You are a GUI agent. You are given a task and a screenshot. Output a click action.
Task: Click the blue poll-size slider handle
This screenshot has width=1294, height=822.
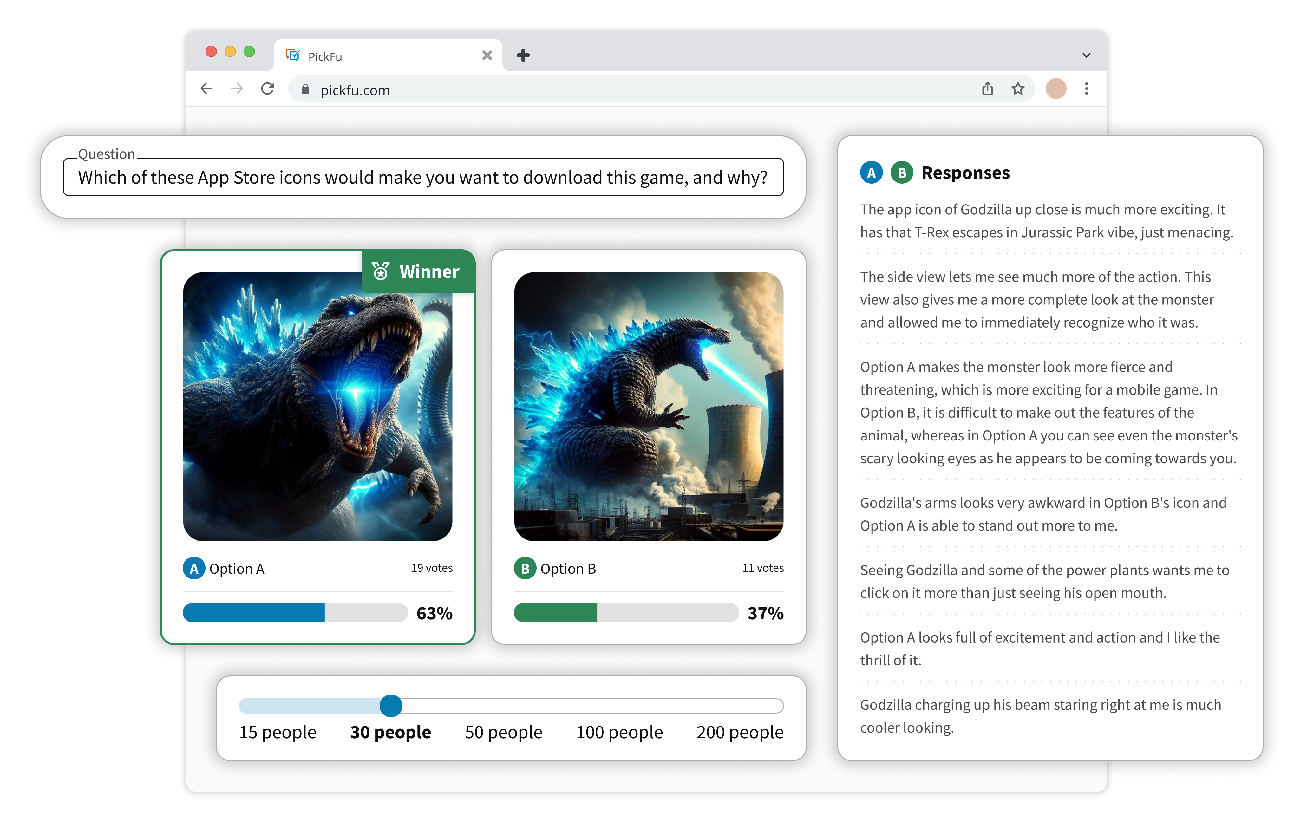pyautogui.click(x=391, y=706)
